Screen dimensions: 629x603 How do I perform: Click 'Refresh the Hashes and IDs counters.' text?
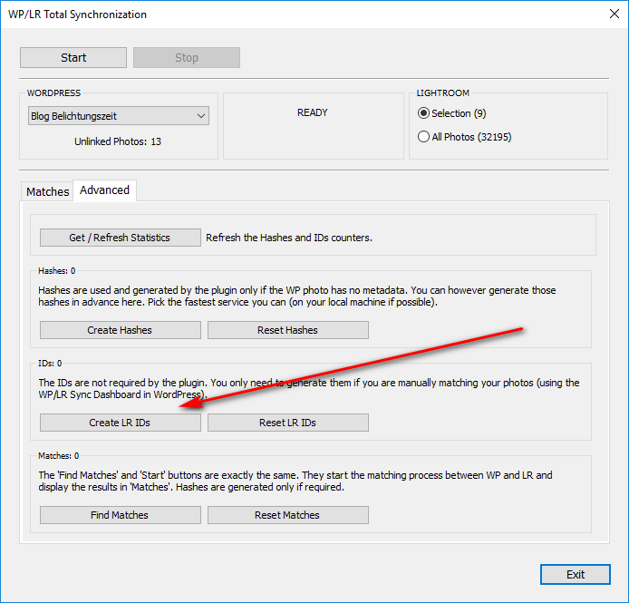point(289,238)
